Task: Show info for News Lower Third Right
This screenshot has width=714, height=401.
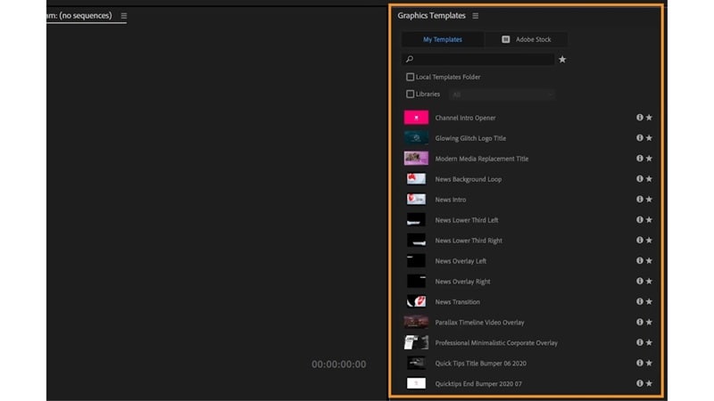Action: 640,241
